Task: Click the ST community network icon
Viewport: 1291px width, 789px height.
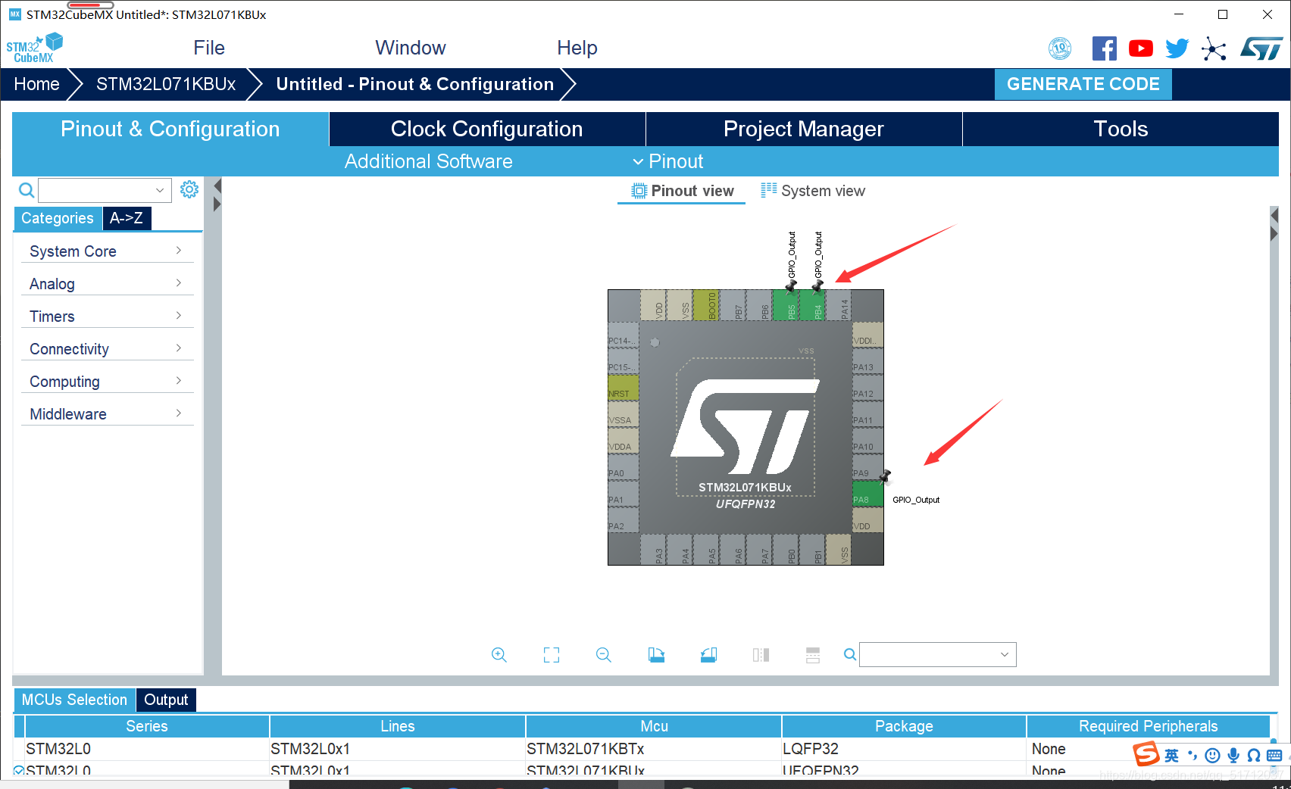Action: coord(1214,49)
